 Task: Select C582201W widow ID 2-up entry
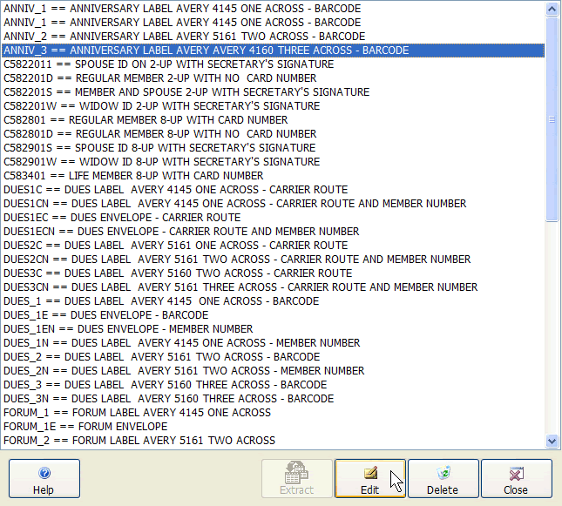point(161,106)
